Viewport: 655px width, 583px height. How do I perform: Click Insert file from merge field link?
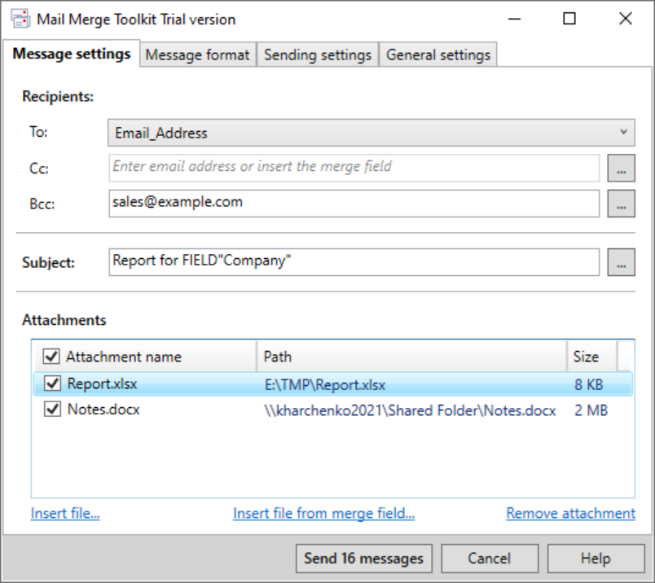[x=323, y=514]
